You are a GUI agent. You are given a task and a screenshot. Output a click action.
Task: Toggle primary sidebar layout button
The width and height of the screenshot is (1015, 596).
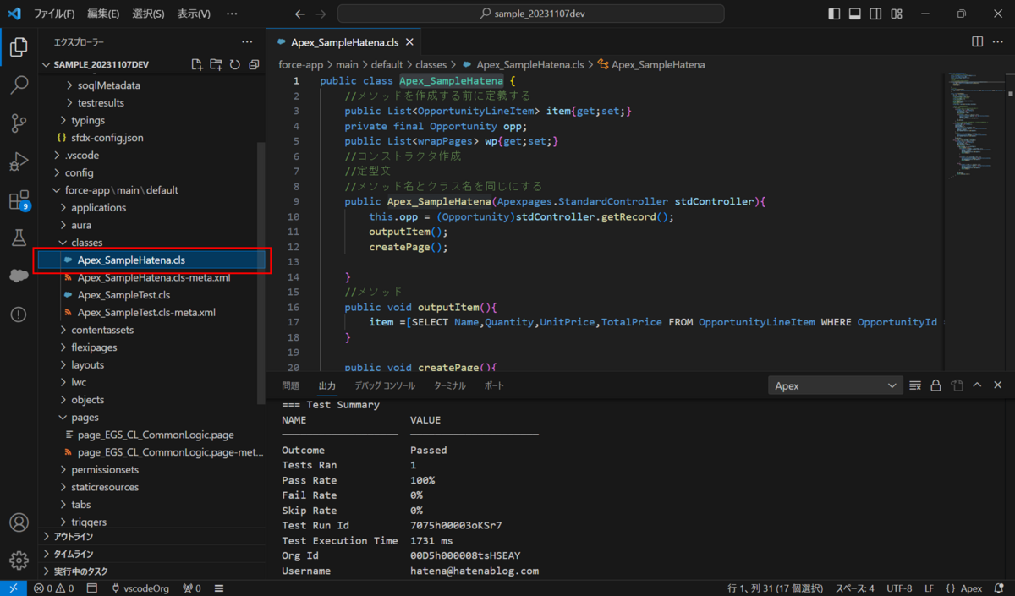834,14
